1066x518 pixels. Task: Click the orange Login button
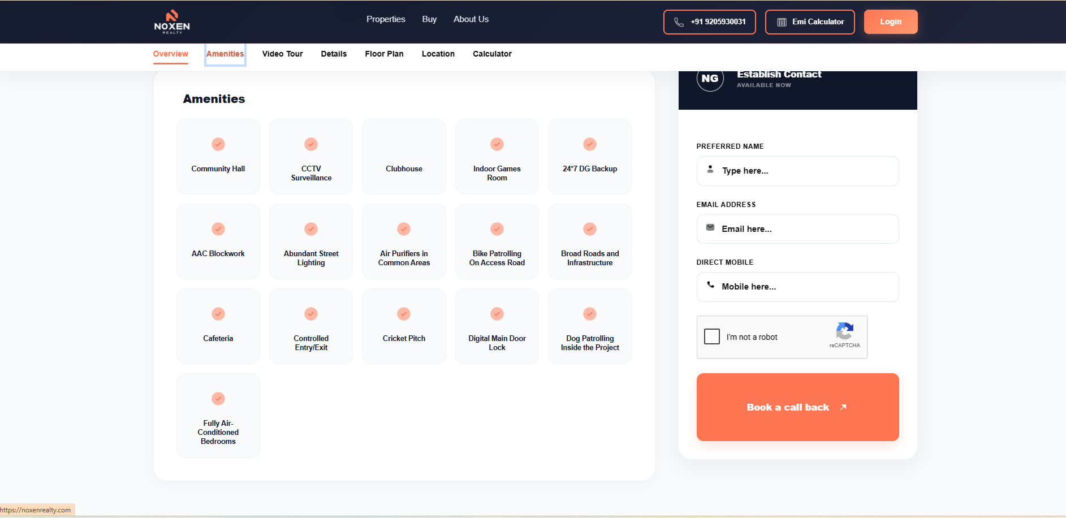point(891,22)
